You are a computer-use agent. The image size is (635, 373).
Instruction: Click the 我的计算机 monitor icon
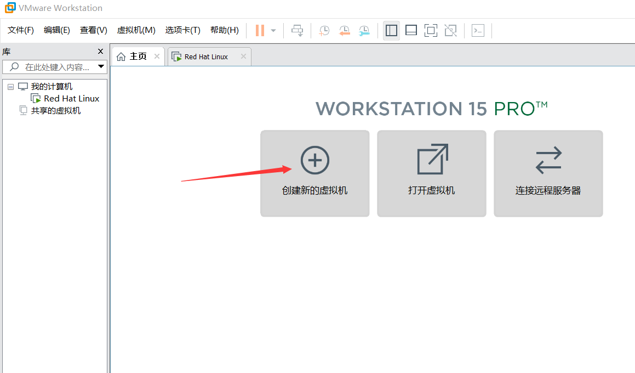pos(23,86)
